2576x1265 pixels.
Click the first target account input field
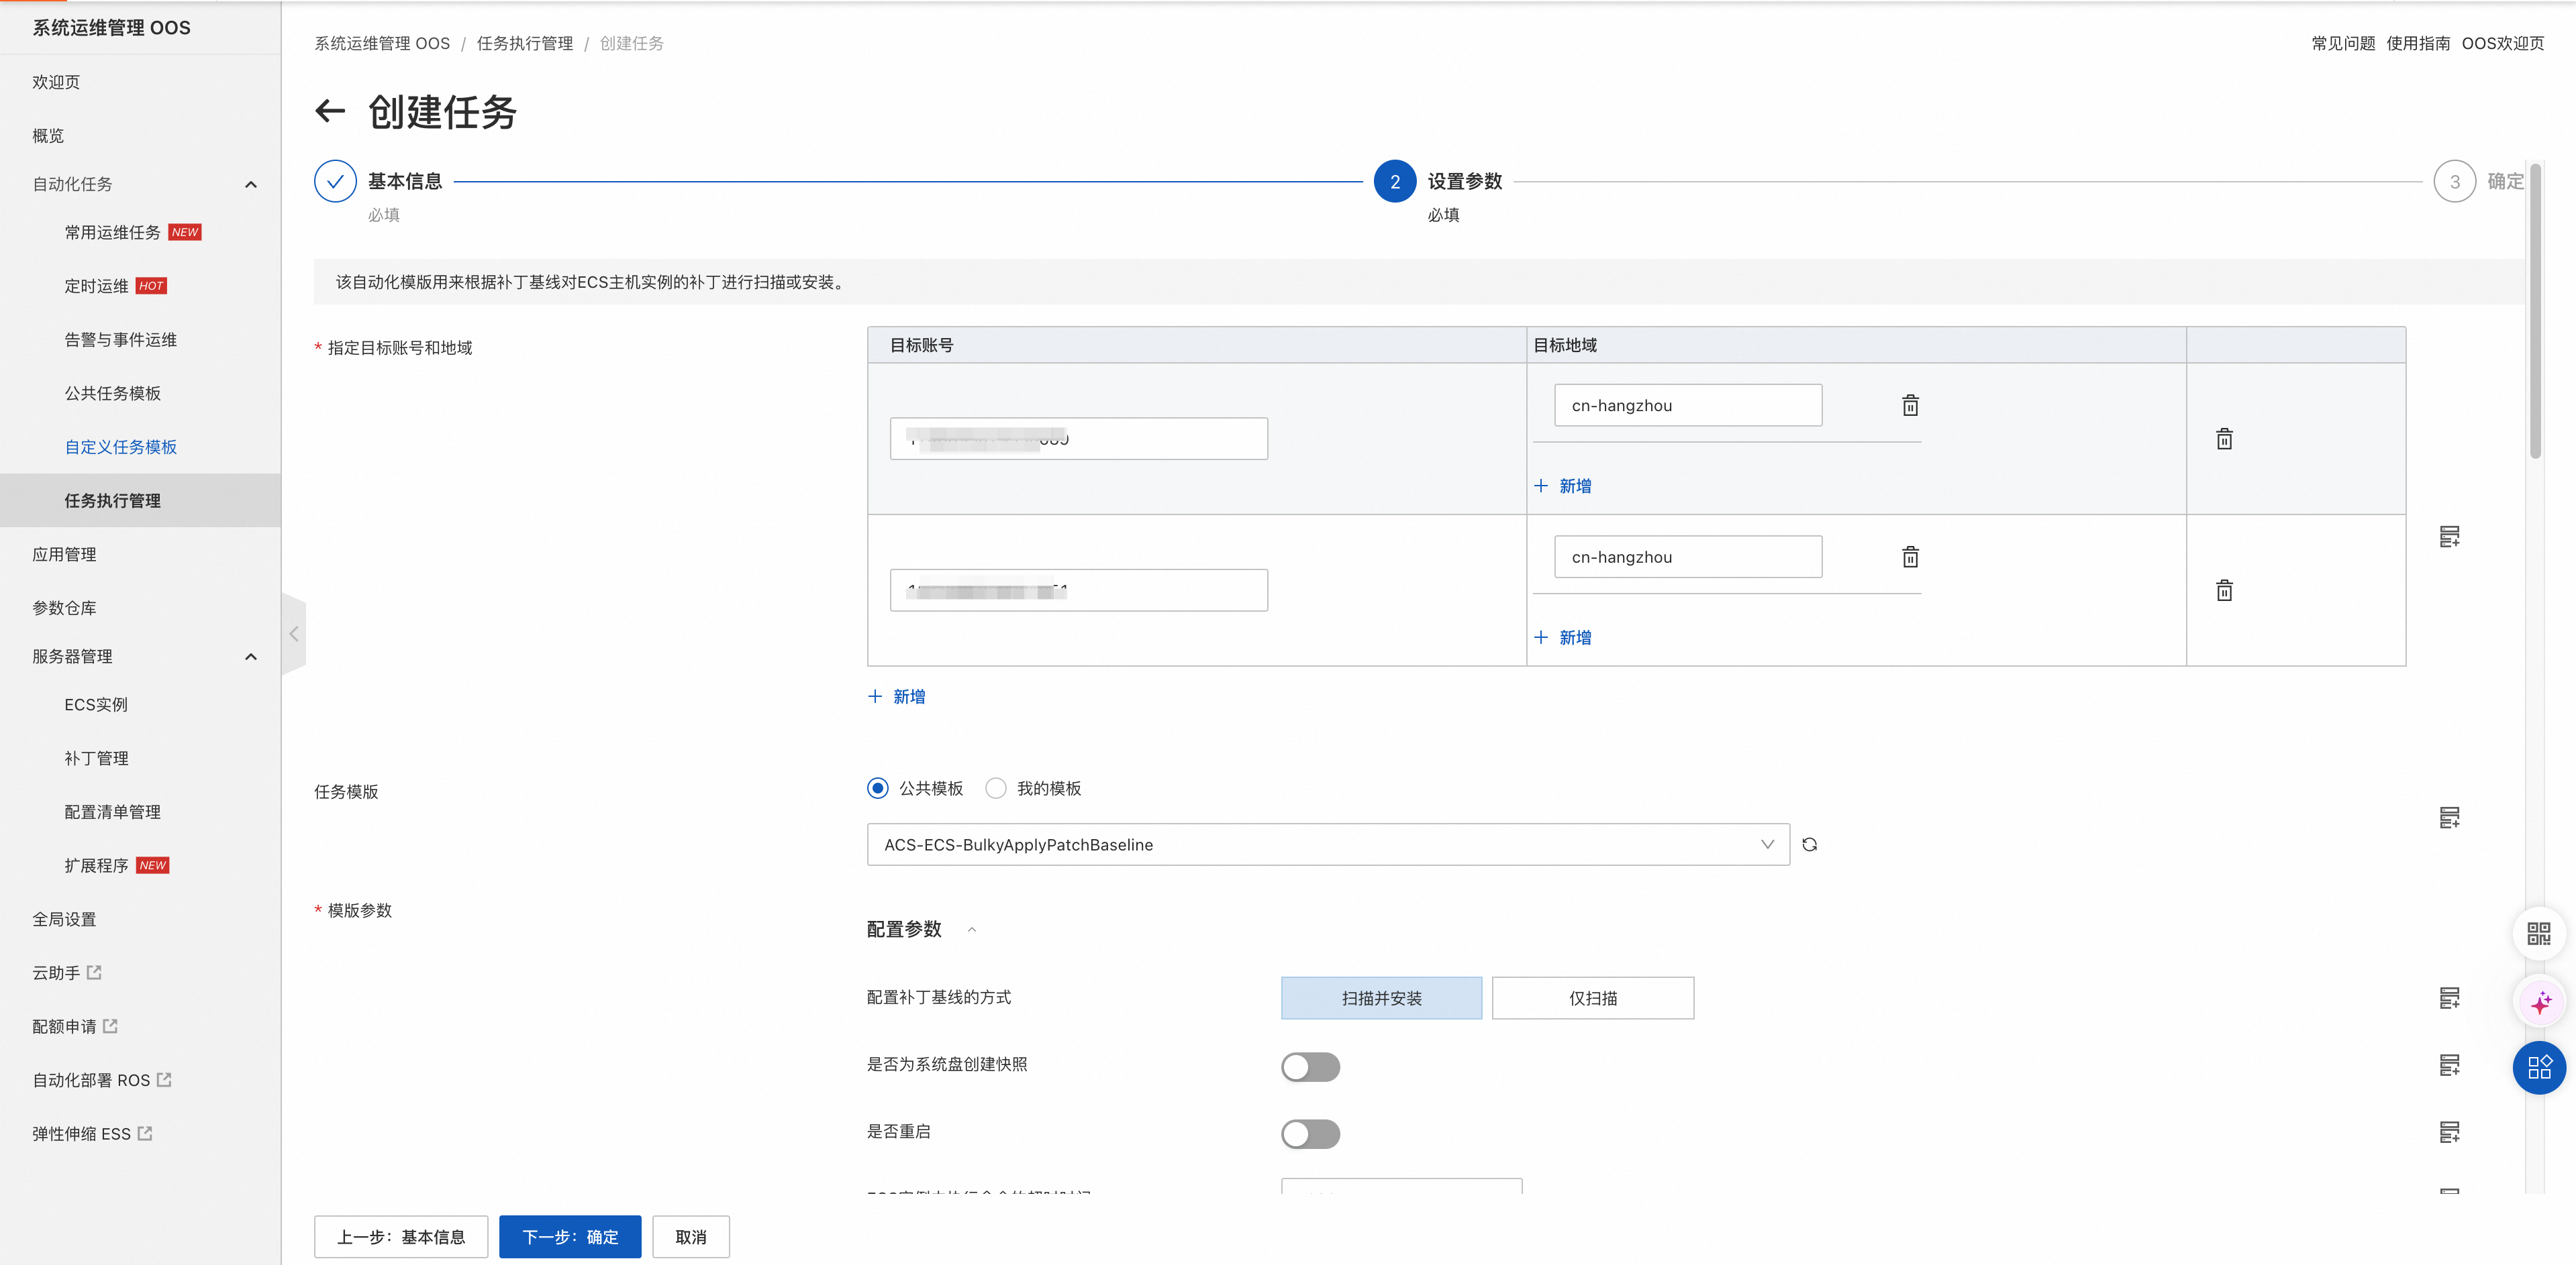1079,439
